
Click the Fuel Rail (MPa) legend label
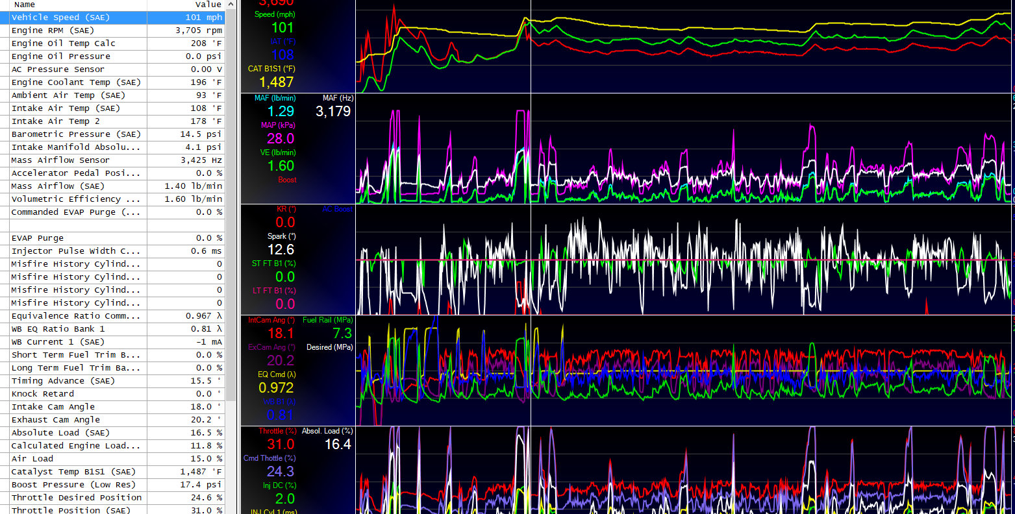[328, 320]
